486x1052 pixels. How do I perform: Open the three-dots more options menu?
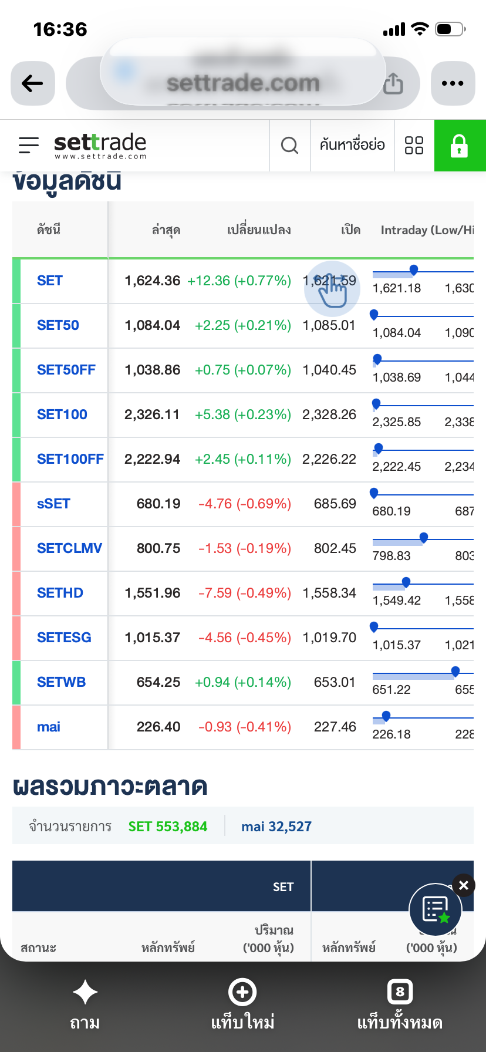coord(453,83)
